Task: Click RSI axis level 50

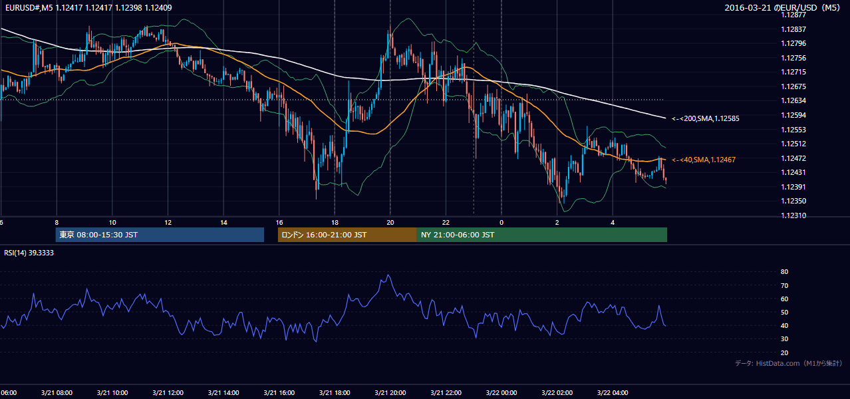Action: [785, 312]
